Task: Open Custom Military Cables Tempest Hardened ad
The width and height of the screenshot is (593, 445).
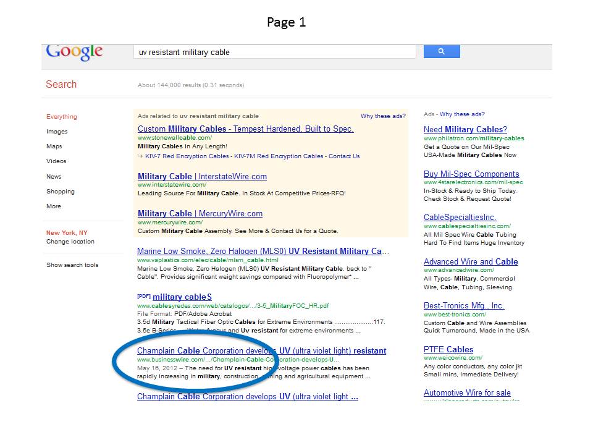Action: [245, 129]
